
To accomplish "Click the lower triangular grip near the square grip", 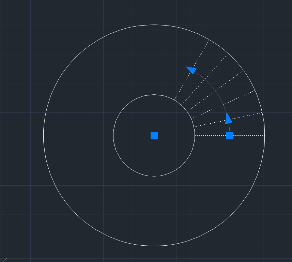I will pyautogui.click(x=228, y=119).
